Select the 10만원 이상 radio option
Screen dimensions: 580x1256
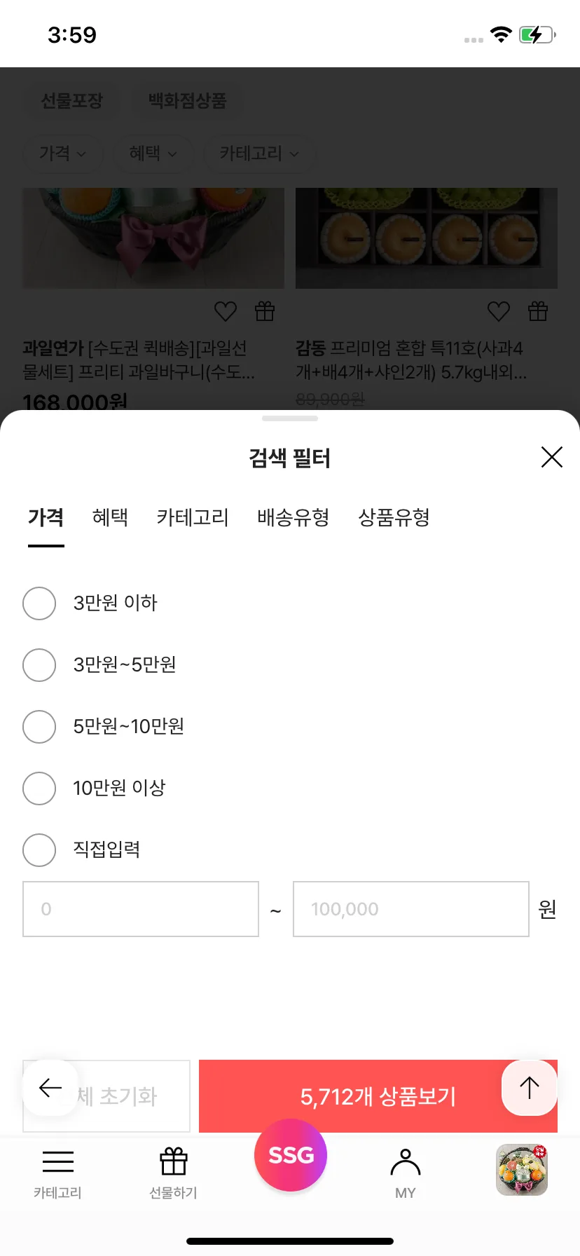39,789
